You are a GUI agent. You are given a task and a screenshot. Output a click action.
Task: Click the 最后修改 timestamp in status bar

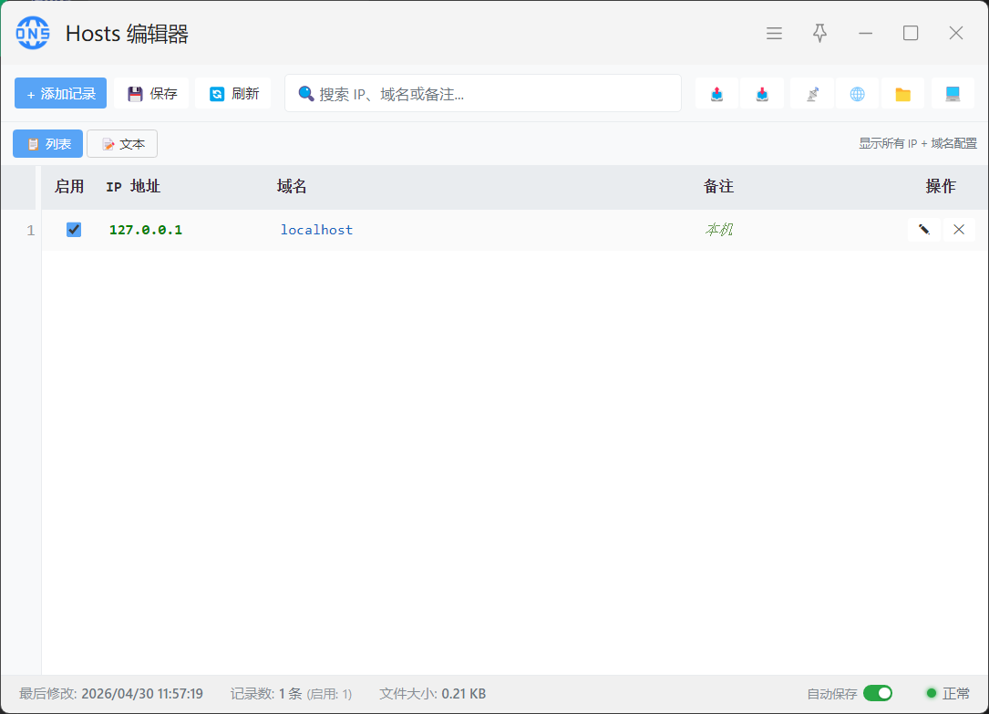point(111,694)
